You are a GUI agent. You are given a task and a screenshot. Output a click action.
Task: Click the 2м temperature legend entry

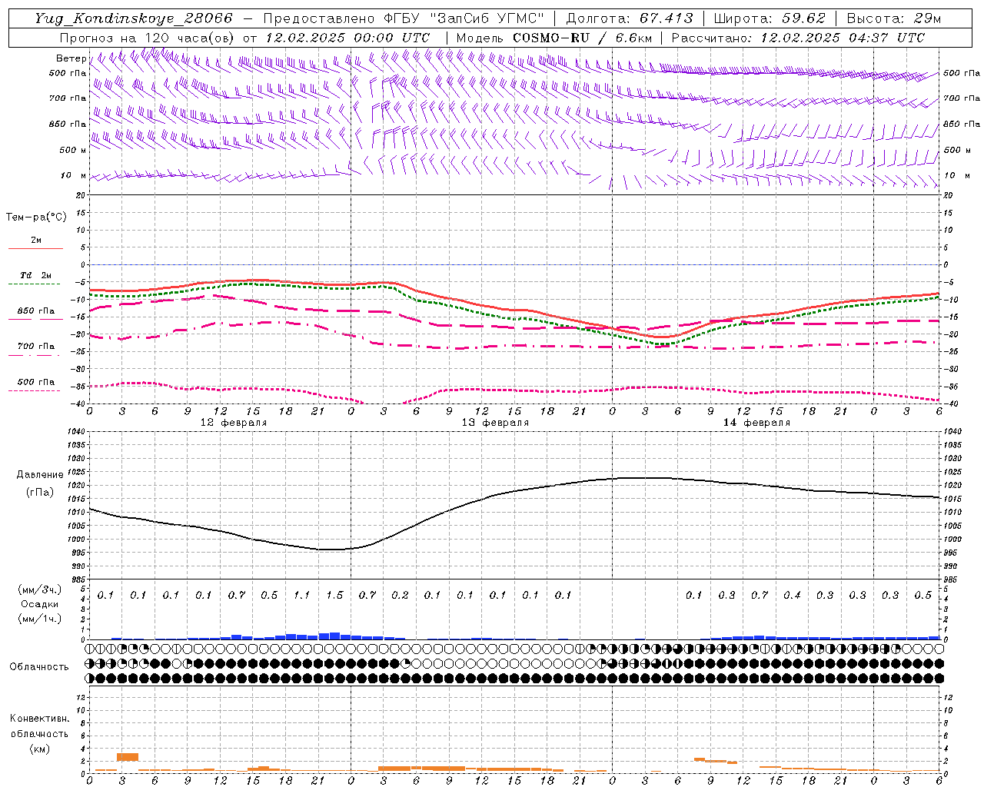click(36, 240)
